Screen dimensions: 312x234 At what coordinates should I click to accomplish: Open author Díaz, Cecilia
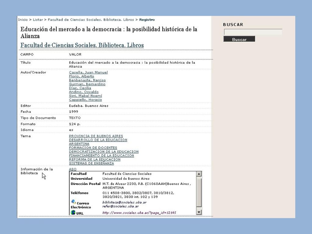pos(80,88)
